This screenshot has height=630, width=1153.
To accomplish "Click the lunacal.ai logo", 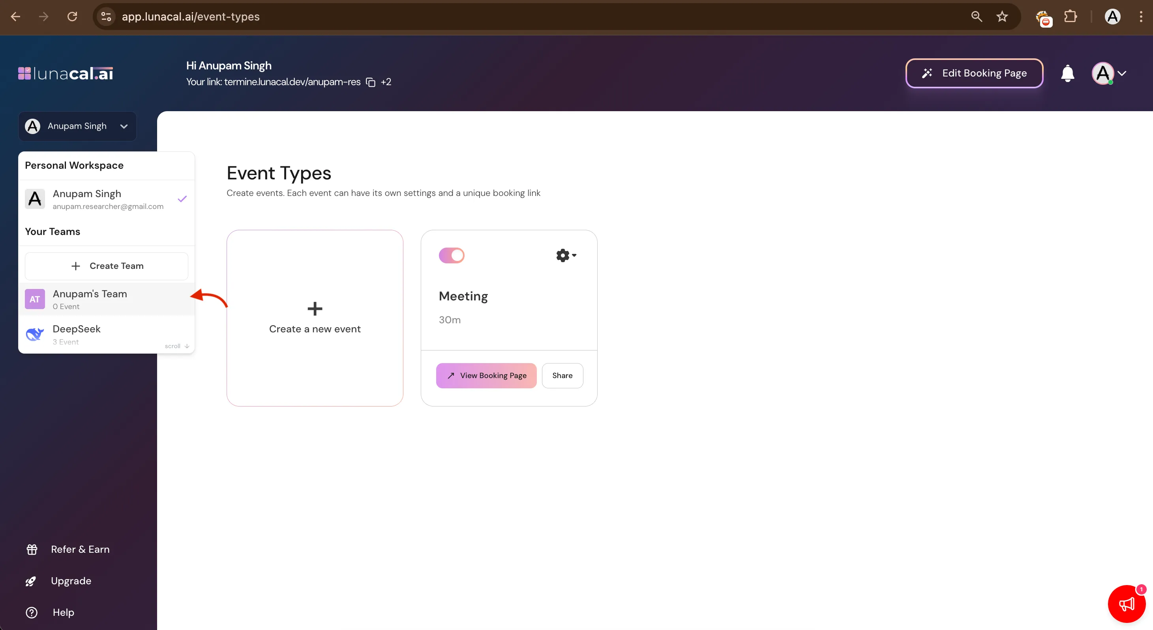I will [66, 73].
